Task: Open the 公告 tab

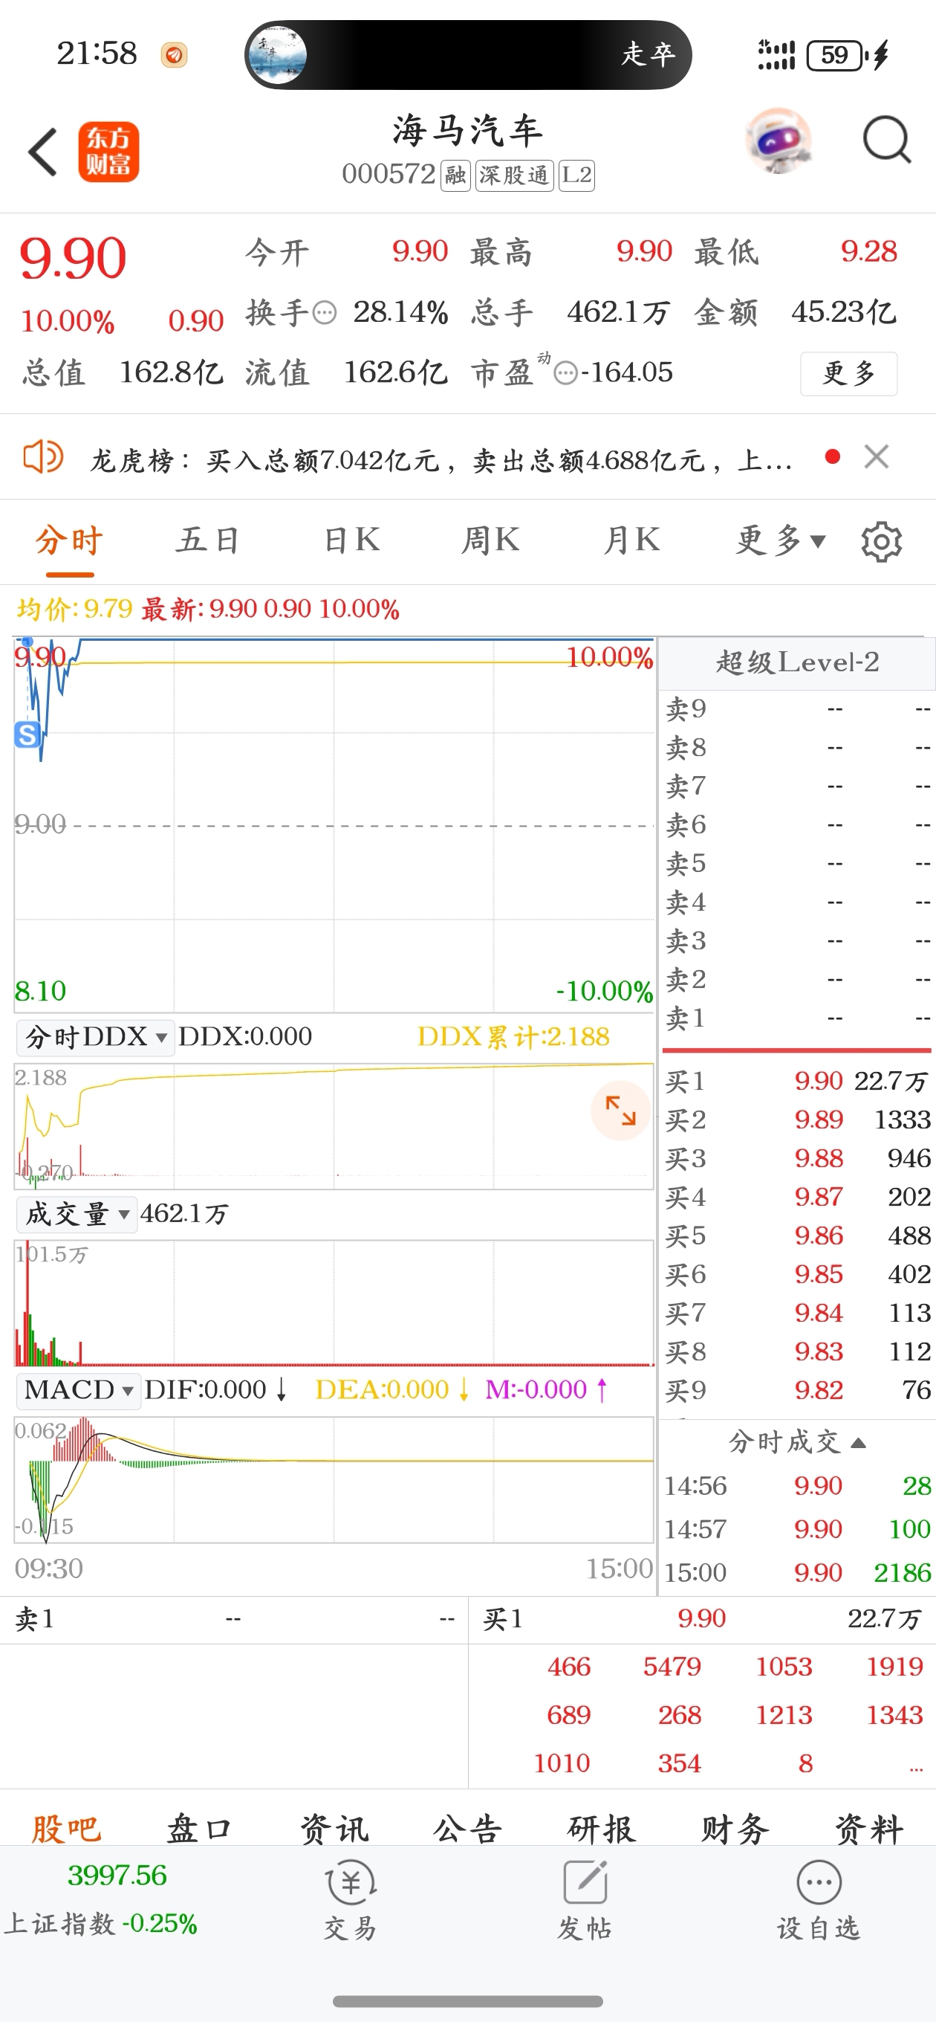Action: point(467,1828)
